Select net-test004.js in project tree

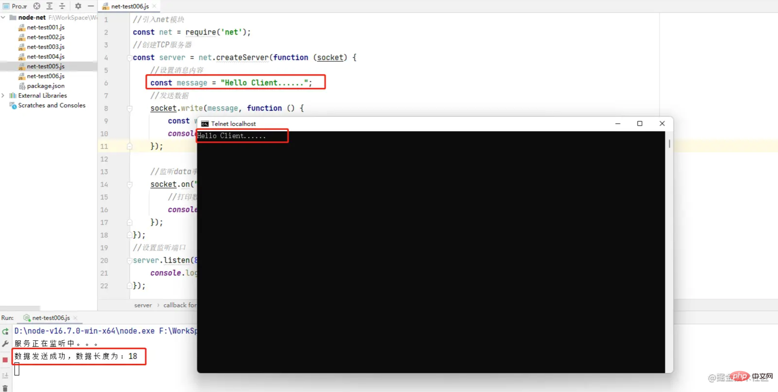point(45,57)
